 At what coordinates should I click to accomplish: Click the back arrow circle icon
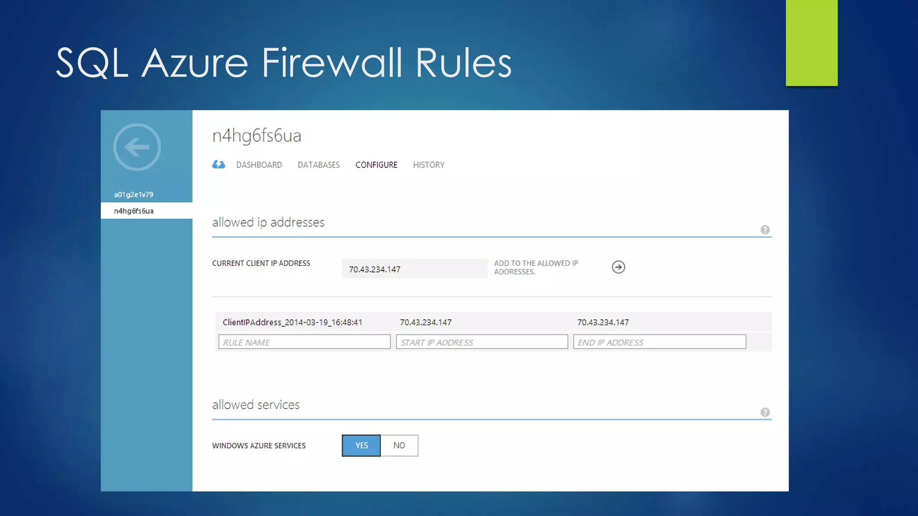[137, 147]
